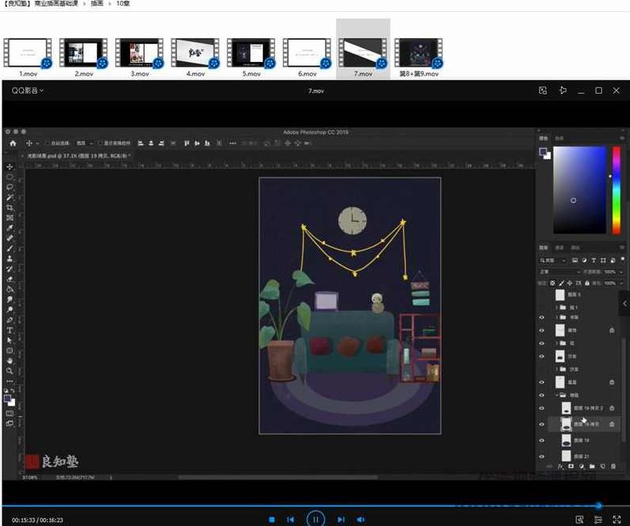The width and height of the screenshot is (630, 526).
Task: Toggle the auto-select checkbox in options bar
Action: [x=47, y=143]
